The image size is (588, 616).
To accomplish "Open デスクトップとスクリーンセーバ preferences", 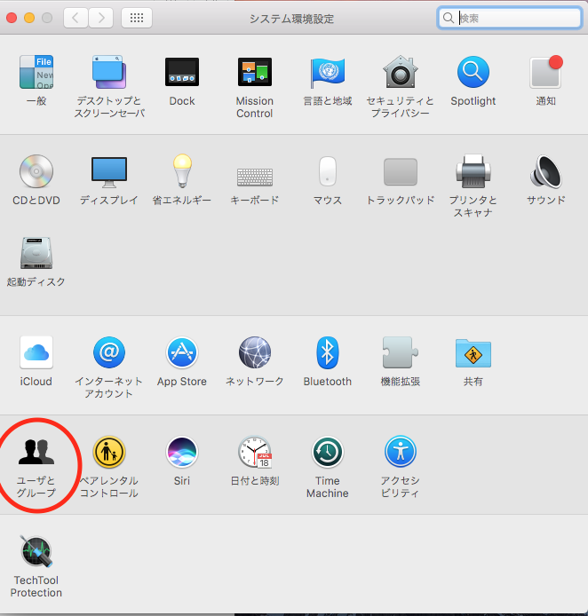I will pyautogui.click(x=109, y=72).
